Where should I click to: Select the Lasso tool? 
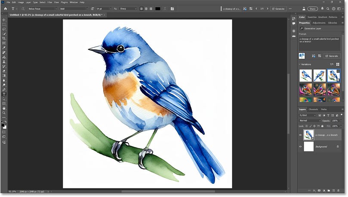4,29
